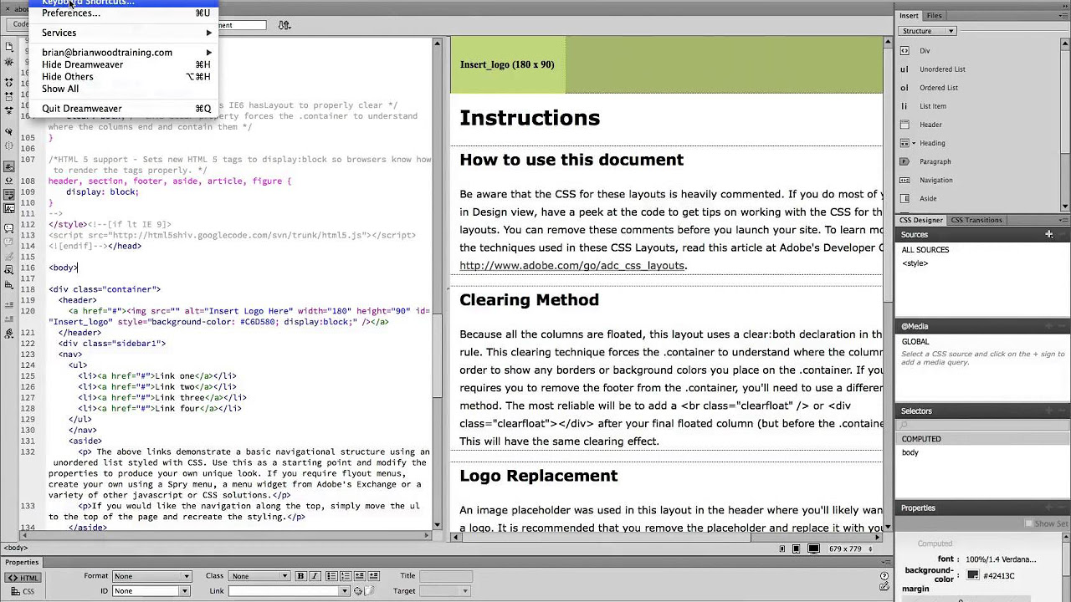Click the Properties tab at bottom
The image size is (1071, 602).
pos(22,562)
